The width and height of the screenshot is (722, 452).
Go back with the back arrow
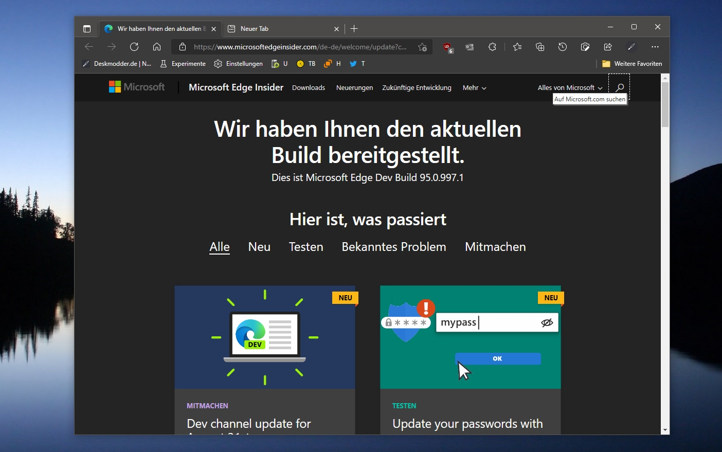point(89,47)
